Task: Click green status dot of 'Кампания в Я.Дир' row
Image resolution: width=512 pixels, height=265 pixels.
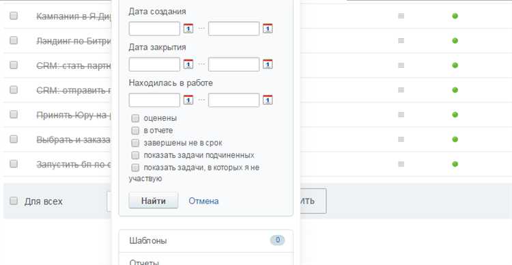Action: click(455, 16)
